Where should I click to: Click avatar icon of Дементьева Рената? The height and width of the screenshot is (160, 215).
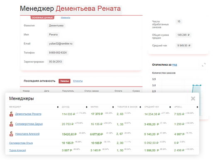(x=11, y=114)
